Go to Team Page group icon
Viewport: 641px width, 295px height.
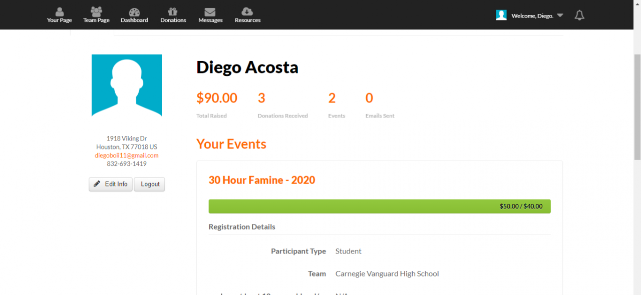coord(96,11)
